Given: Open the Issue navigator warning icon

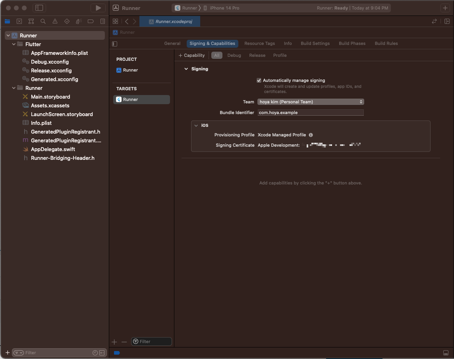Looking at the screenshot, I should (55, 21).
